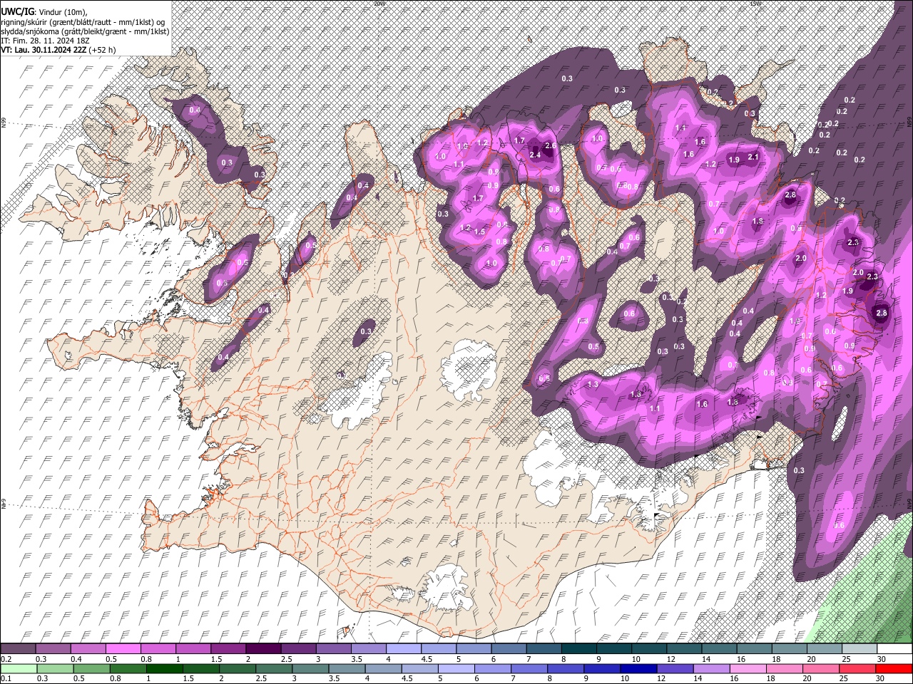The image size is (913, 684).
Task: Click the white swatch ending the upper legend
Action: 894,649
